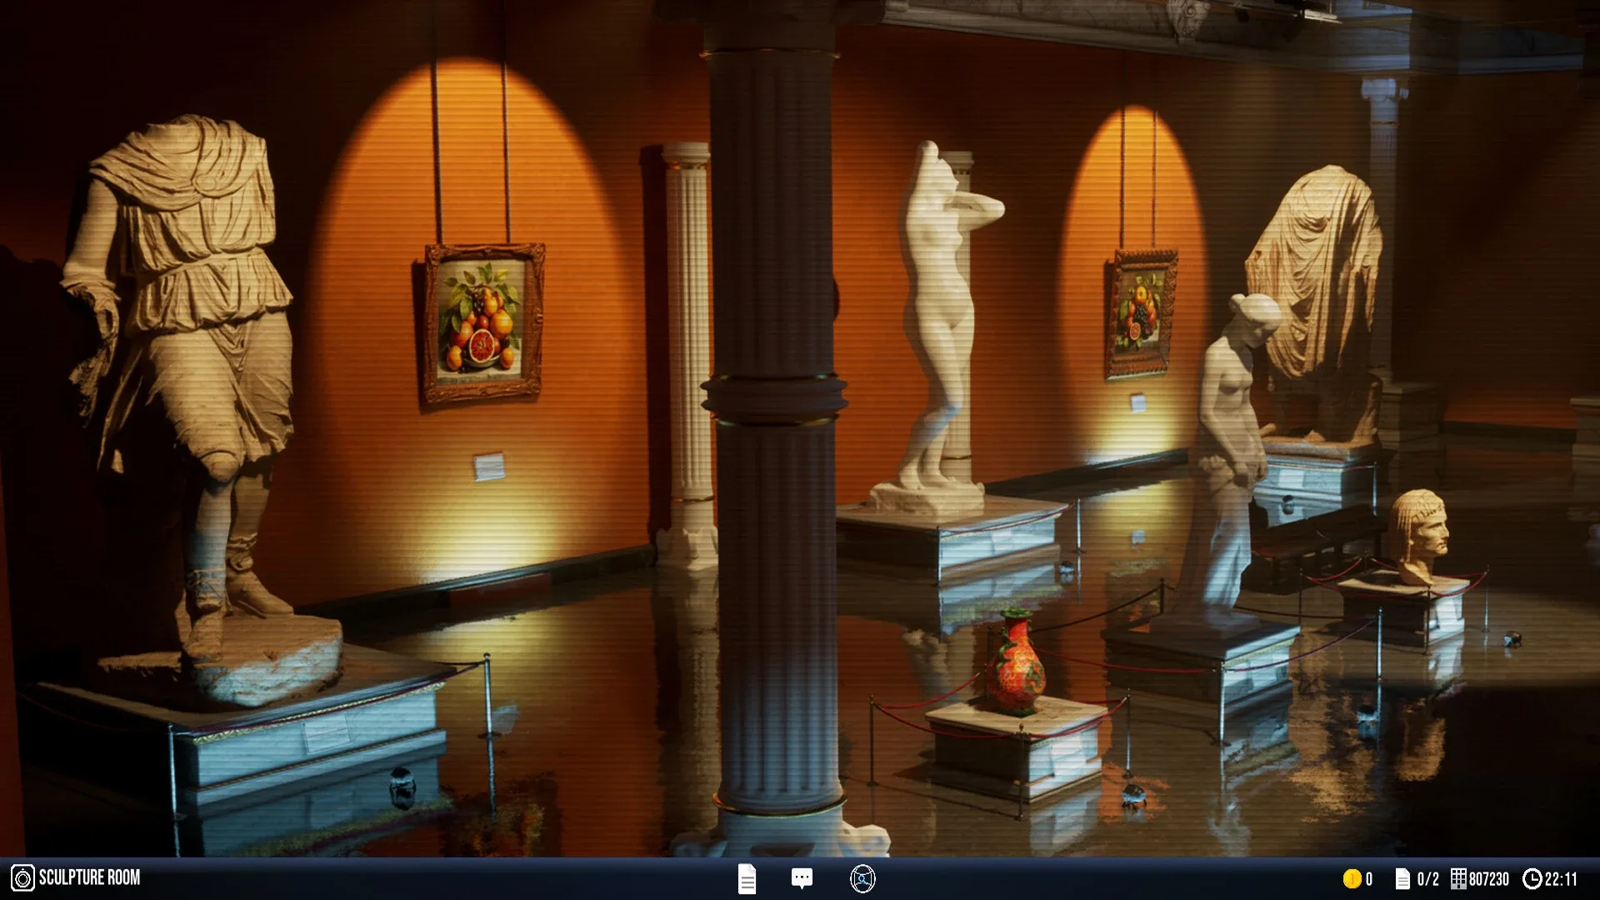Click the camera icon beside Sculpture Room

(x=22, y=877)
